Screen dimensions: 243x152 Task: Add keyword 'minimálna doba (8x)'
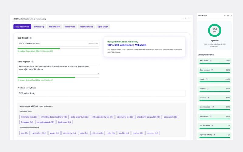pyautogui.click(x=29, y=117)
